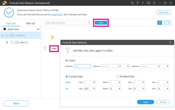Click the Video folder label
The image size is (175, 110).
(54, 49)
